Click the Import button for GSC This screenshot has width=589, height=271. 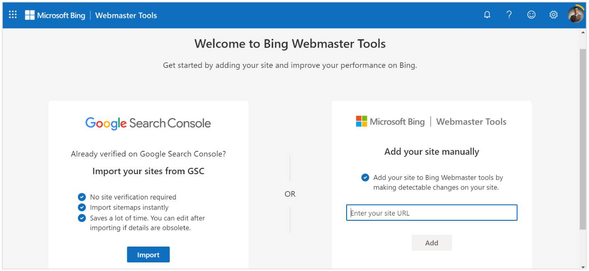[148, 255]
